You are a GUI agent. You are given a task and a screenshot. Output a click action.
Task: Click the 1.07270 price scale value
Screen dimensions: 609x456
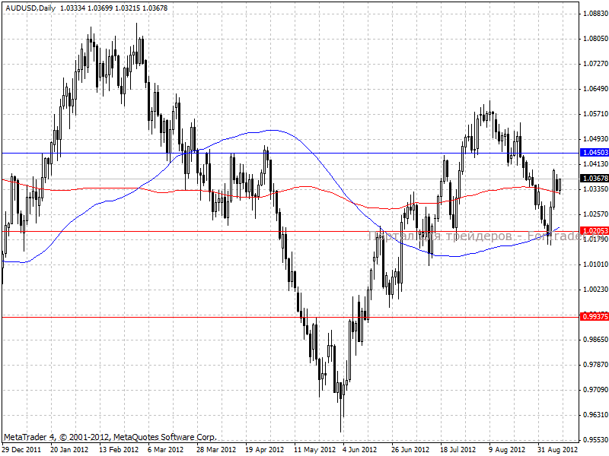pos(596,64)
